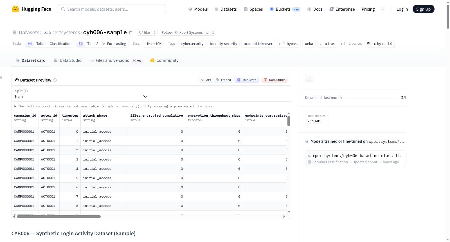
Task: Click the cc-by-nc-4.0 license tag
Action: 380,44
